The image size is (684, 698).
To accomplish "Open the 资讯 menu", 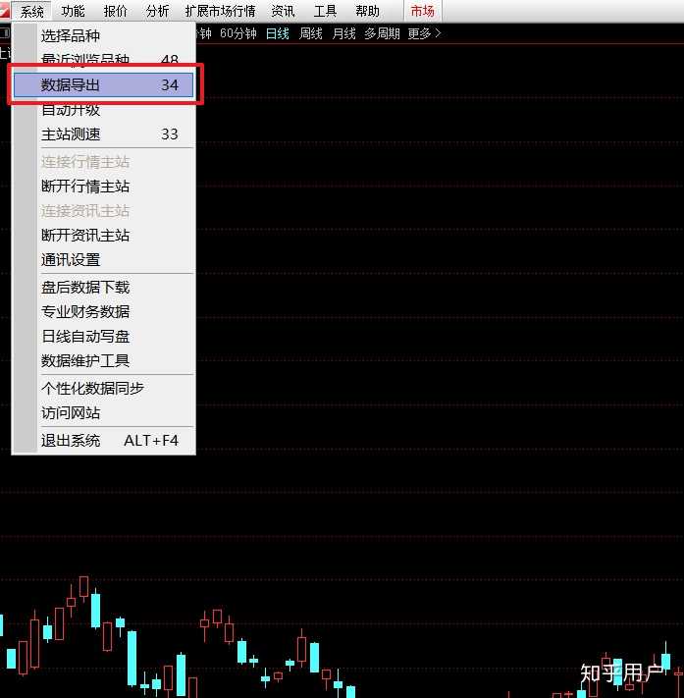I will tap(283, 11).
